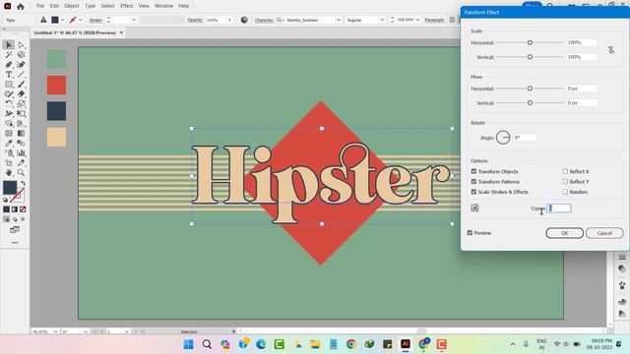Select the Rectangle tool
The image size is (630, 354).
click(9, 85)
